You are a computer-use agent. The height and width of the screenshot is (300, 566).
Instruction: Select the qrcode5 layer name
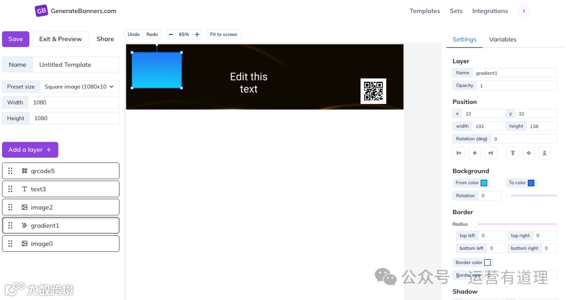coord(43,171)
